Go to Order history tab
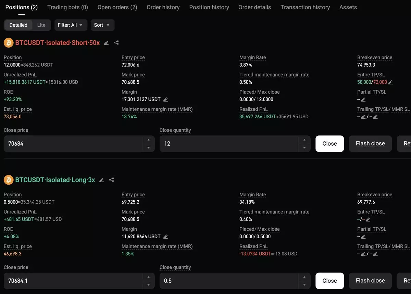This screenshot has height=294, width=411. (163, 7)
